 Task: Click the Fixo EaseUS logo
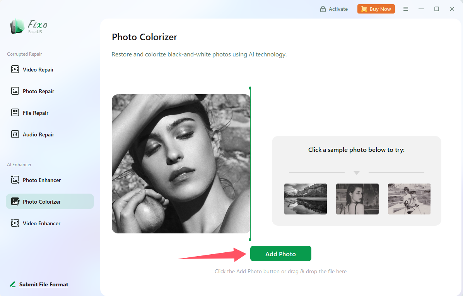coord(29,26)
